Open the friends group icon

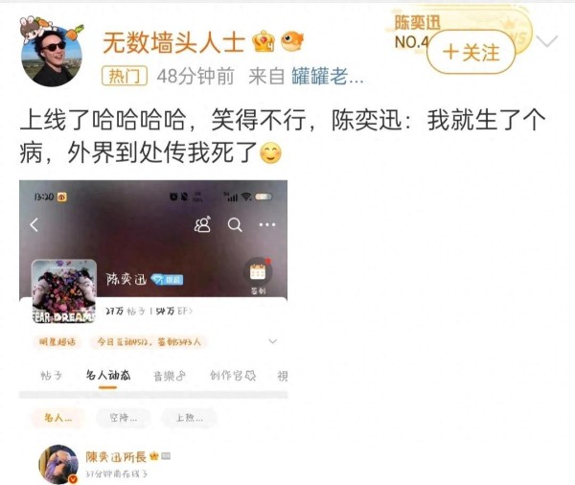point(202,224)
